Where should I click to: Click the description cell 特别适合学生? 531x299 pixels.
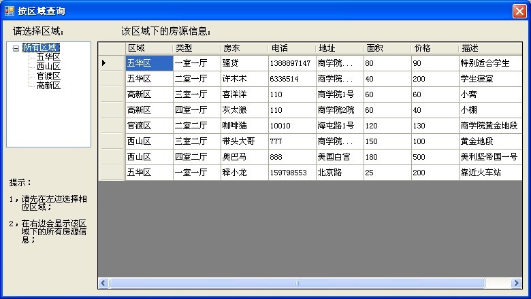click(x=491, y=63)
